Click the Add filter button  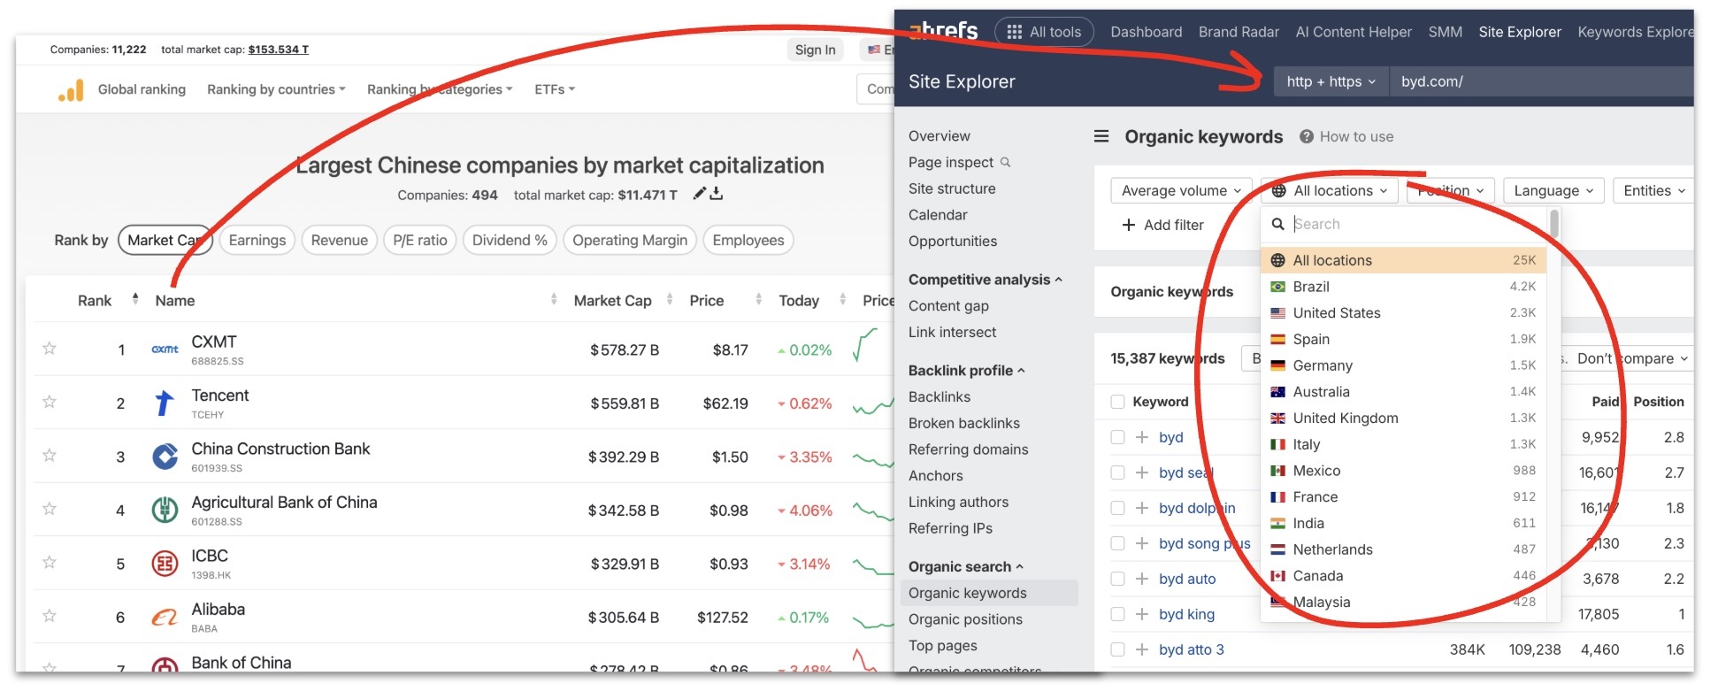tap(1162, 225)
